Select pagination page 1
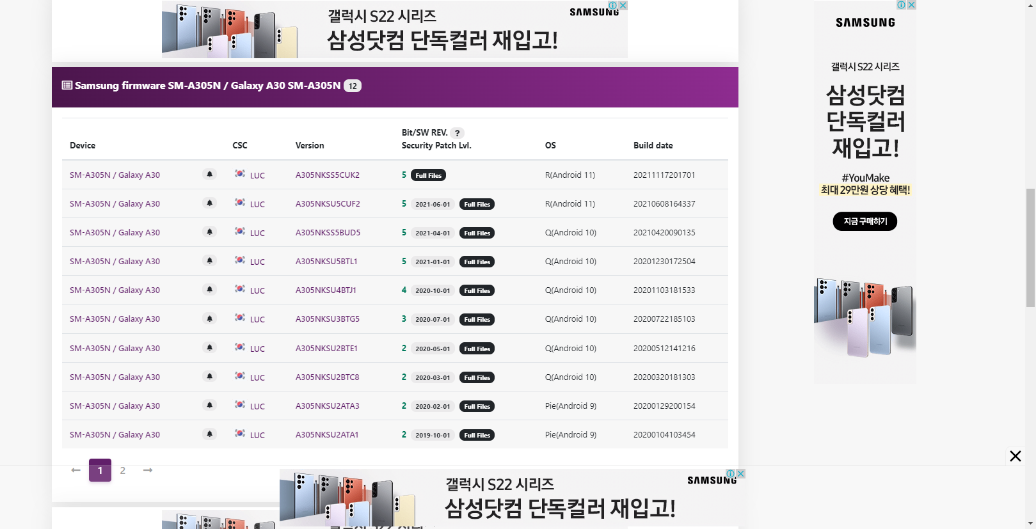Screen dimensions: 1036x529 [x=100, y=470]
